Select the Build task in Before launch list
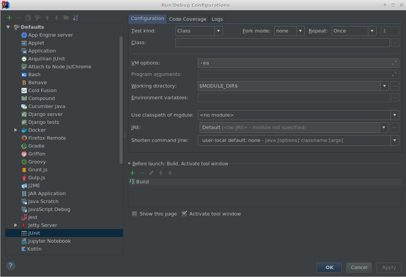Viewport: 406px width, 277px height. [265, 182]
